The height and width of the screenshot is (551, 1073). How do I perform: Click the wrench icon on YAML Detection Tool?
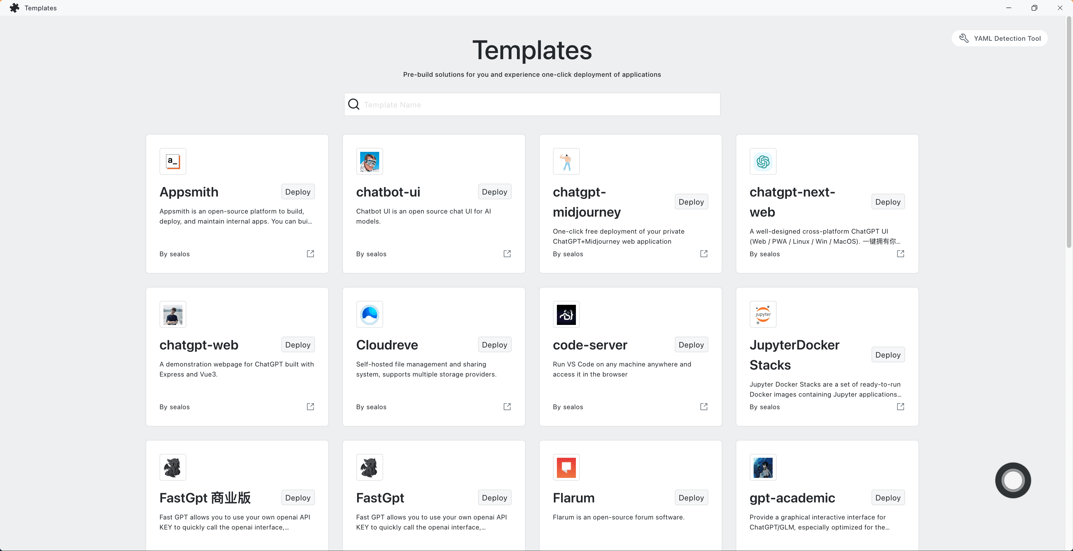964,38
